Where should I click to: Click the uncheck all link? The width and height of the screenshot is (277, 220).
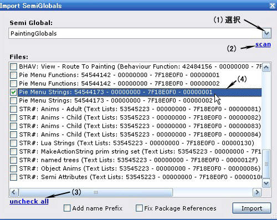click(x=29, y=201)
